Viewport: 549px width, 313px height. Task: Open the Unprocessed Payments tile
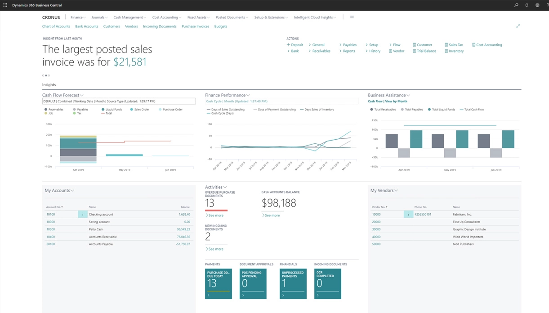pyautogui.click(x=293, y=283)
